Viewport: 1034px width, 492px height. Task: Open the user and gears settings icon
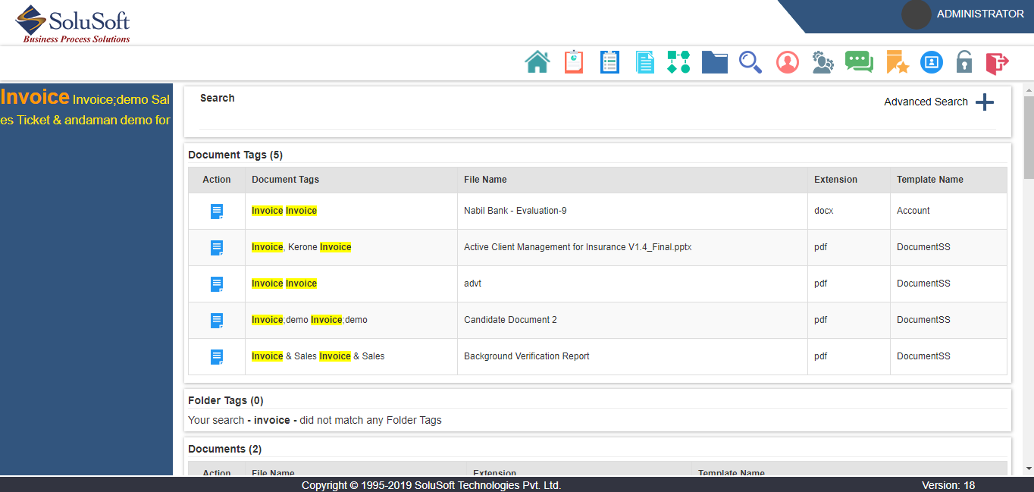click(822, 62)
